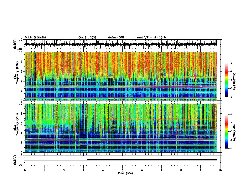Screen dimensions: 248x191
Task: Click the "8" kHz tick on ch.2 spectrogram
Action: point(22,114)
